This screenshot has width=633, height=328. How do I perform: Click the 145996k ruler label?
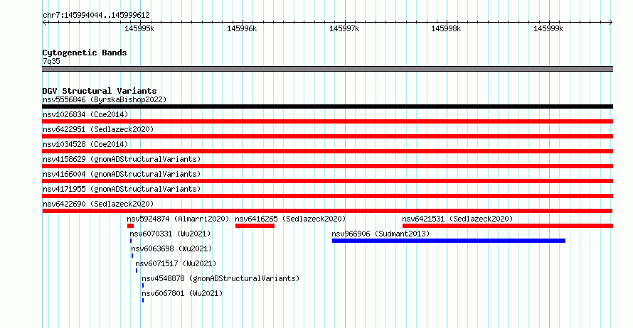point(242,28)
